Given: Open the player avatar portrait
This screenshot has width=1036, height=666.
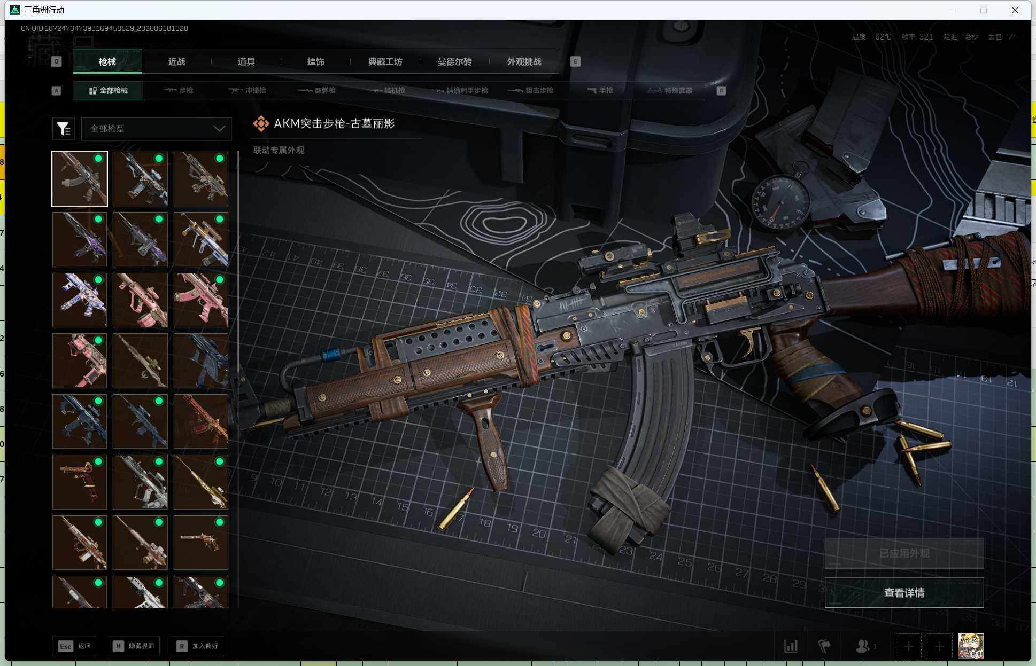Looking at the screenshot, I should tap(970, 646).
